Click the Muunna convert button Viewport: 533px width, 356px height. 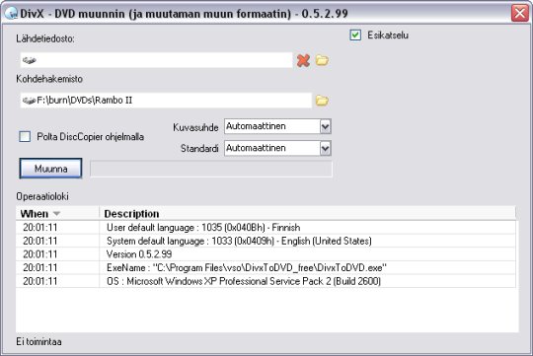pos(50,169)
